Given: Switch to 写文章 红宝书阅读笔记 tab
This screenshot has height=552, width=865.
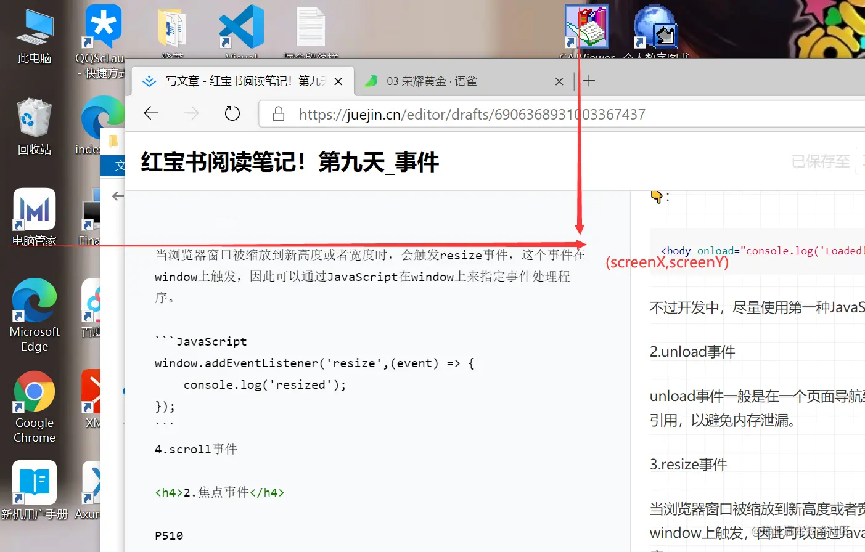Looking at the screenshot, I should pos(243,81).
